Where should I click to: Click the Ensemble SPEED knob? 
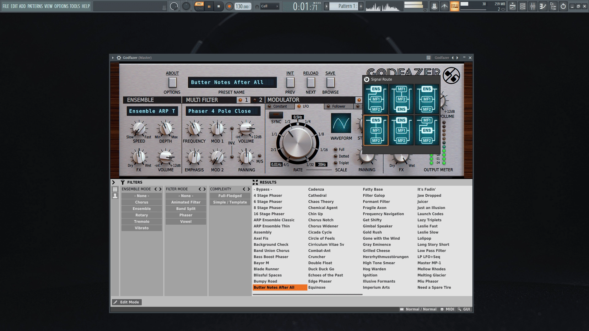coord(139,129)
